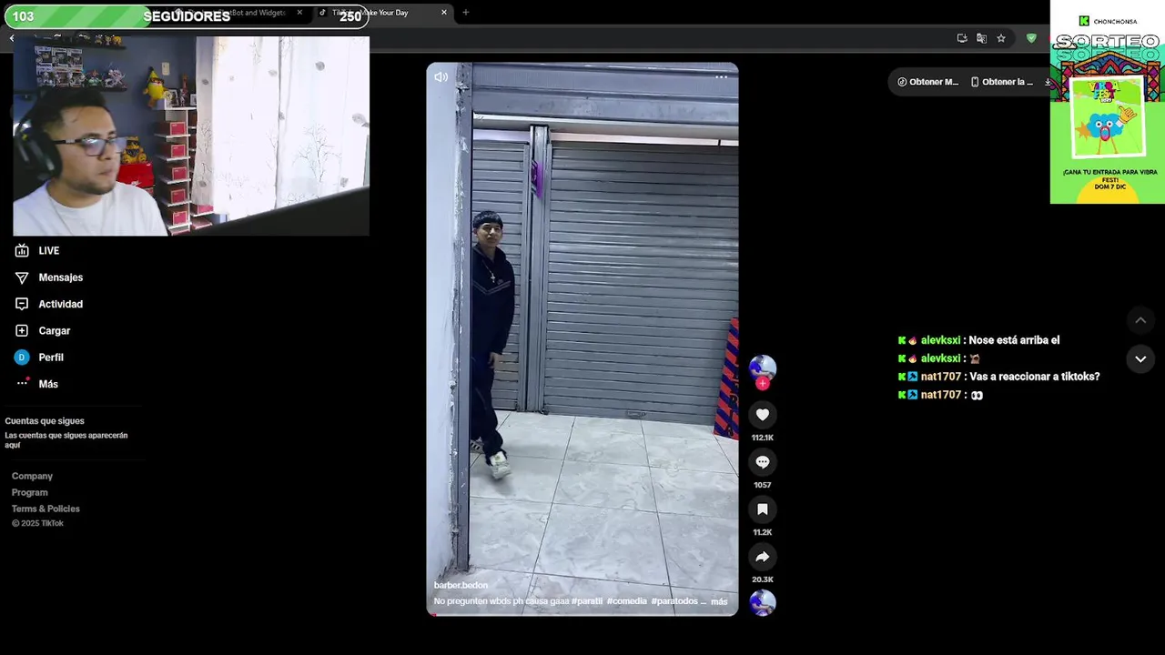This screenshot has height=655, width=1165.
Task: Close the TikTok Make Your Day tab
Action: point(444,13)
